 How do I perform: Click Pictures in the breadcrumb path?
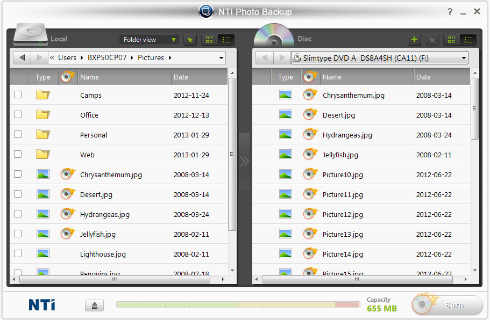(x=151, y=58)
